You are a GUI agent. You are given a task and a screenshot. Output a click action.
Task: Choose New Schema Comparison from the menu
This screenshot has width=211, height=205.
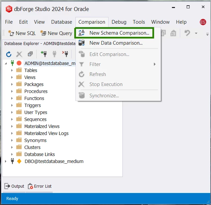point(114,33)
